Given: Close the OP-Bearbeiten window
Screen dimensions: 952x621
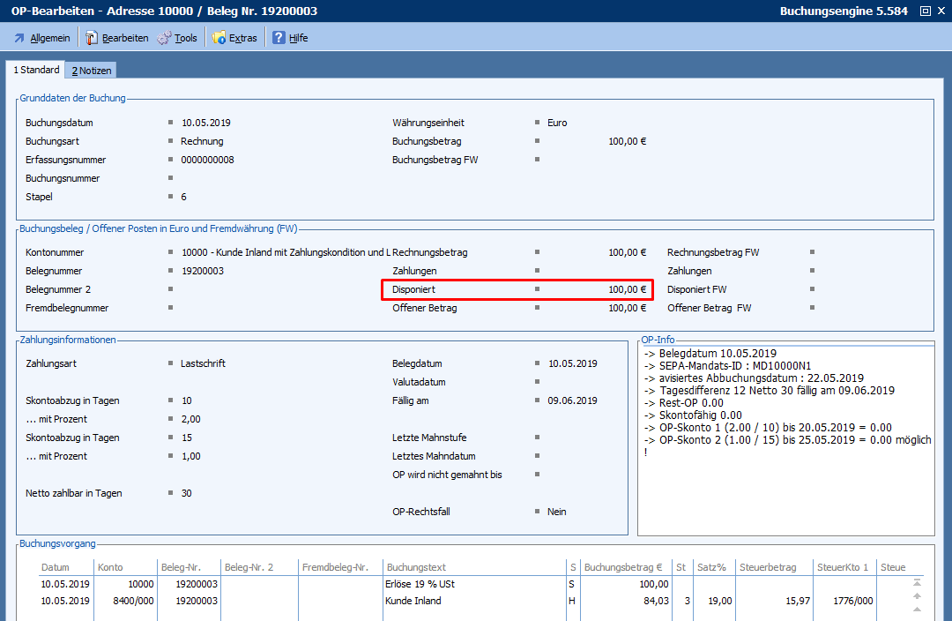Looking at the screenshot, I should pos(941,11).
